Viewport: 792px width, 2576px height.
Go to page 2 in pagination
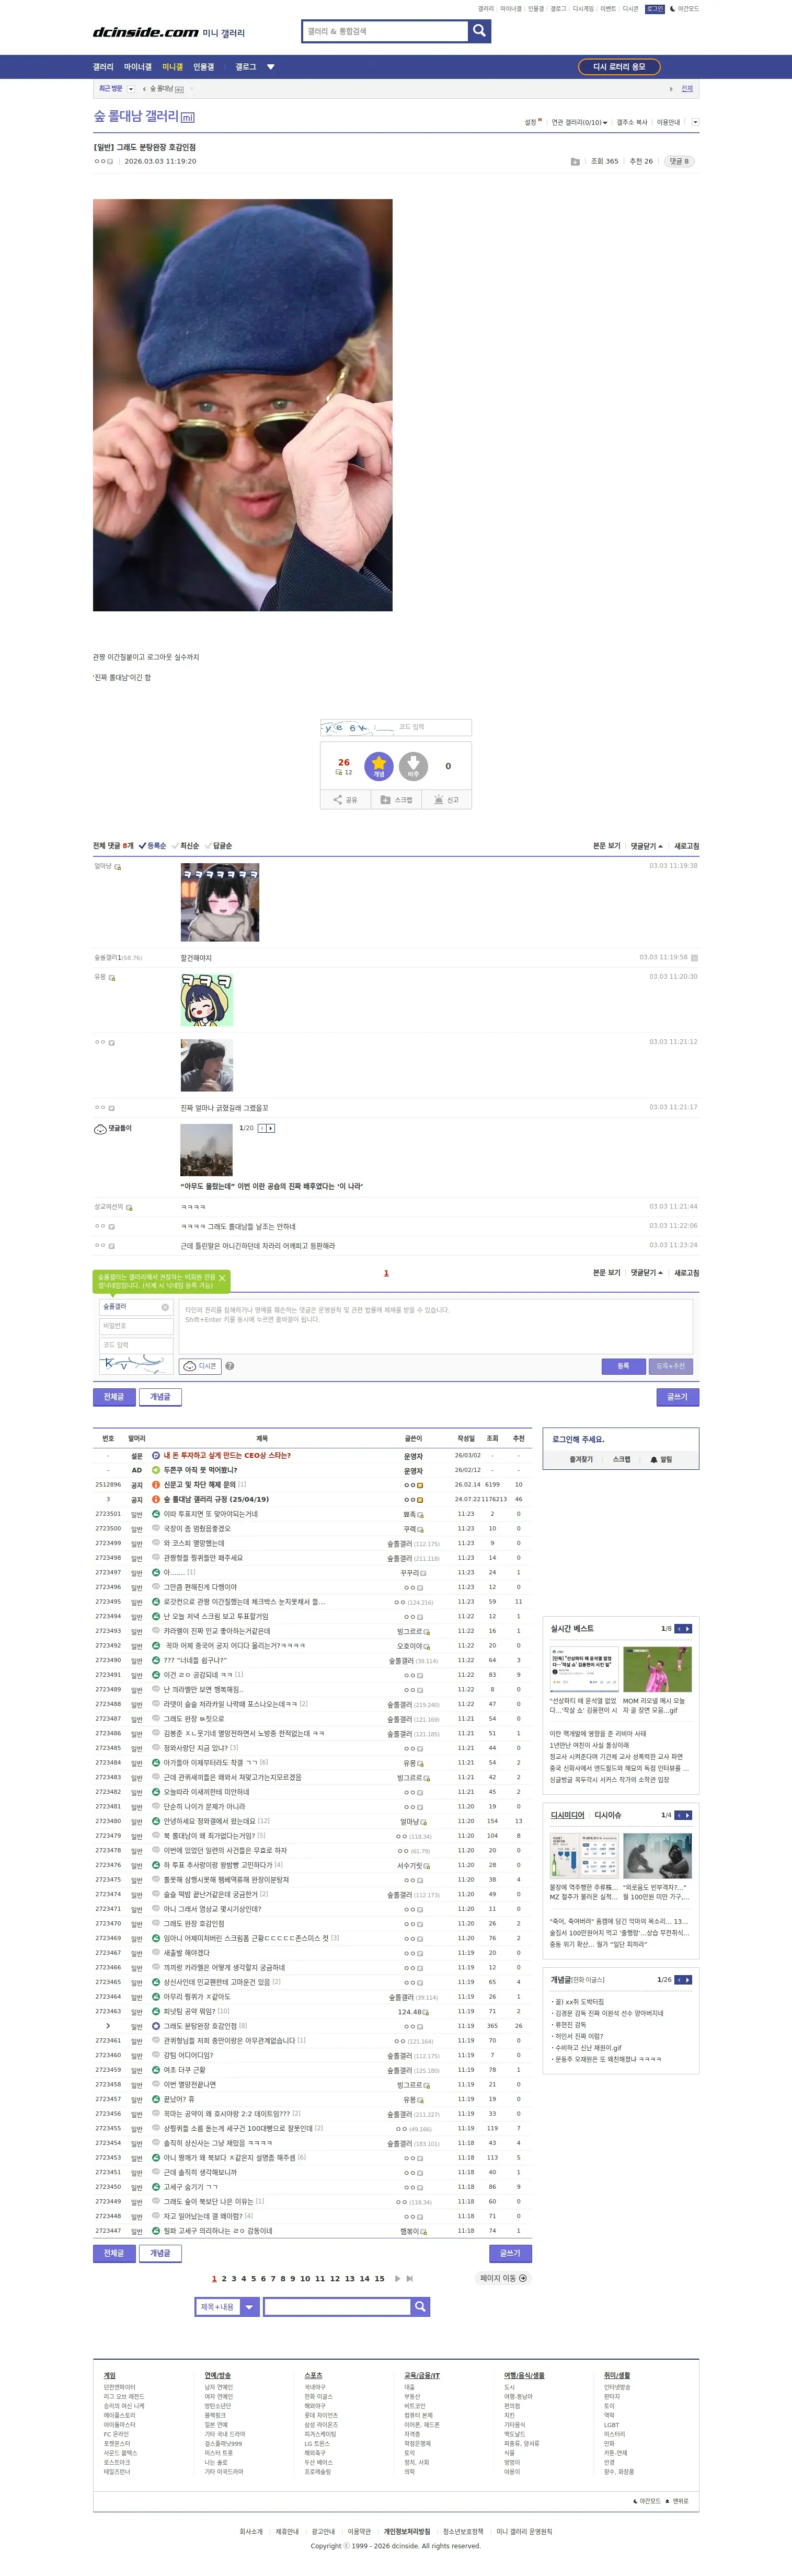(x=224, y=2279)
